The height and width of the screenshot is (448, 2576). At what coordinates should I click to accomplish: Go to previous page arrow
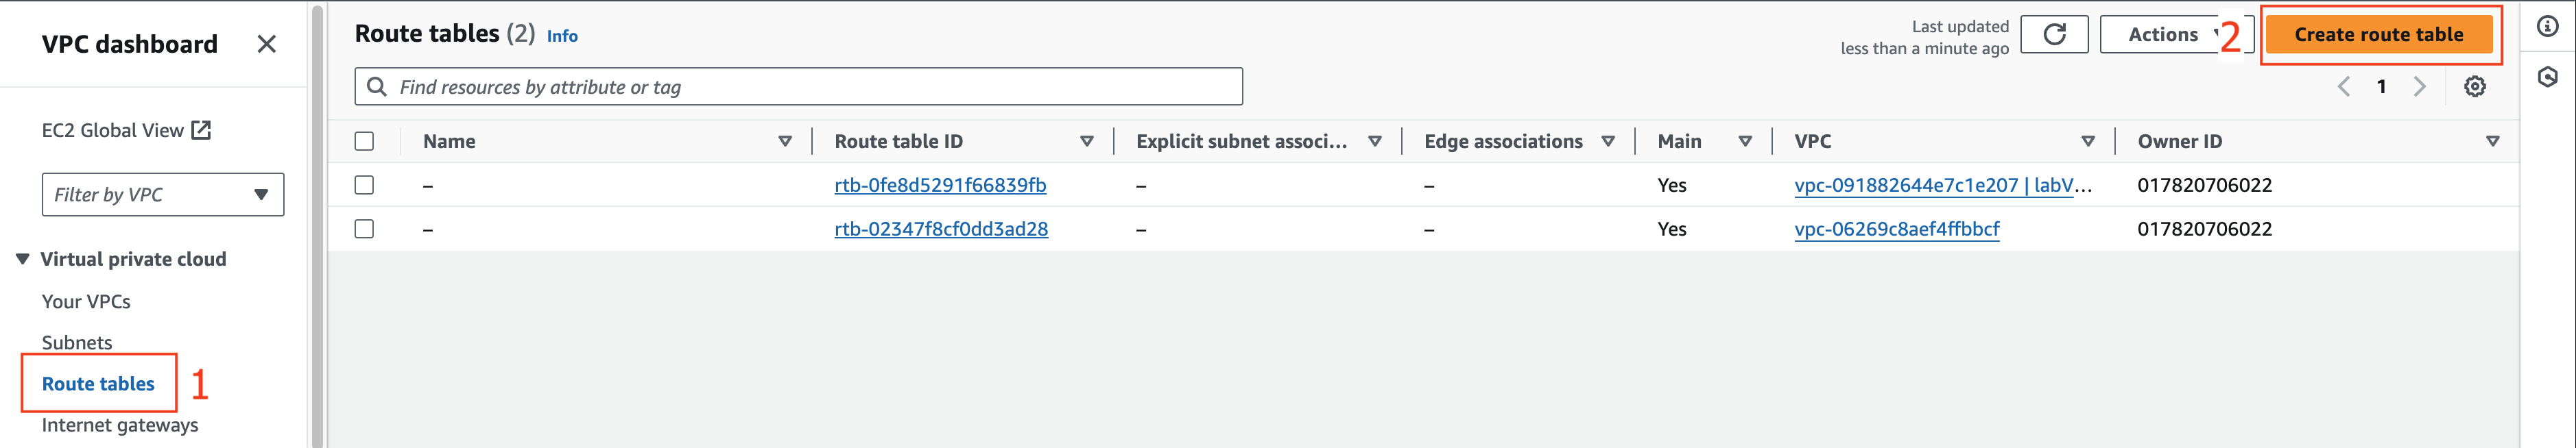[x=2344, y=87]
